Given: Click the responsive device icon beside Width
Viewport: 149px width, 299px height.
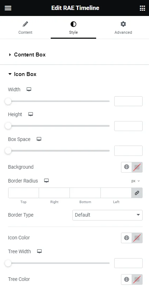Looking at the screenshot, I should 29,89.
